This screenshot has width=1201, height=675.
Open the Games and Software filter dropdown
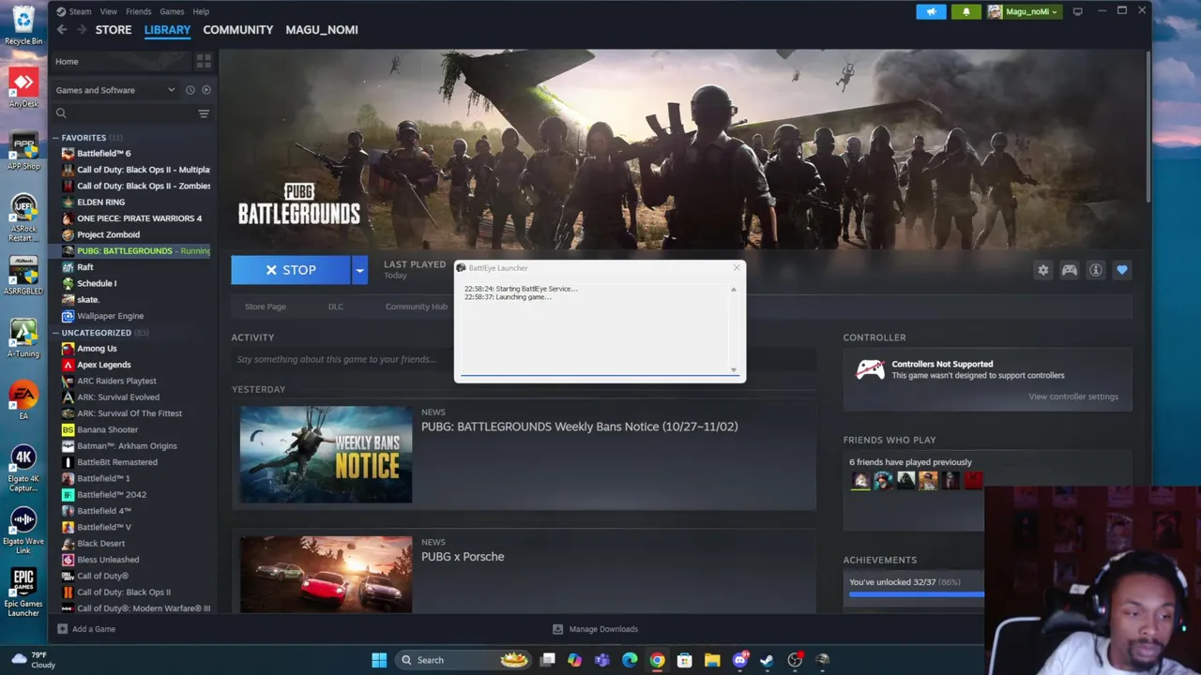tap(114, 90)
